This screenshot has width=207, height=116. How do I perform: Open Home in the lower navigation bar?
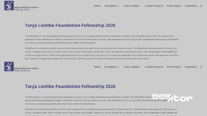point(97,67)
